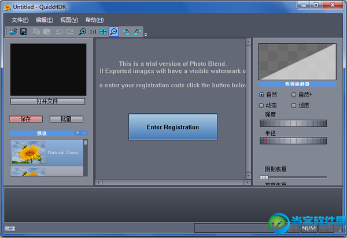Viewport: 347px width, 238px height.
Task: Click the 打开文件 button
Action: [47, 101]
